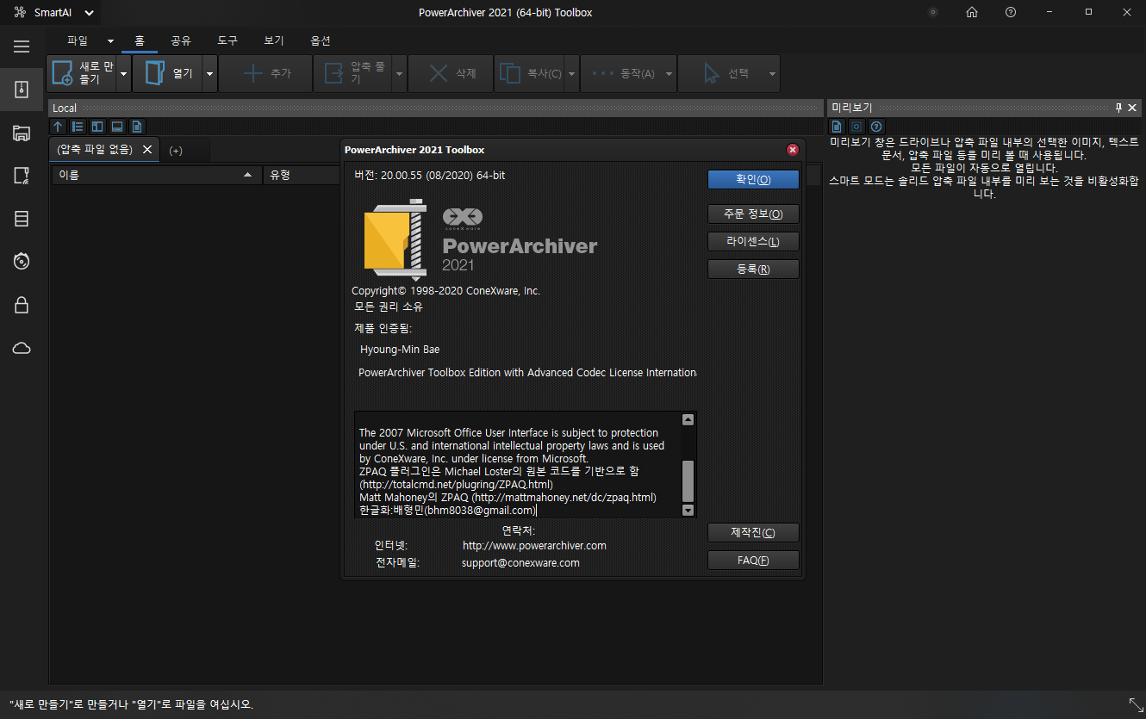Viewport: 1146px width, 719px height.
Task: Open the http://www.powerarchiver.com link
Action: tap(534, 546)
